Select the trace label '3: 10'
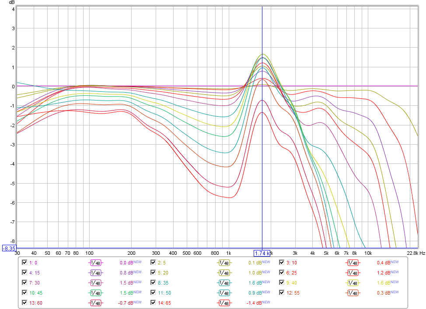Viewport: 426px width, 309px height. (292, 263)
